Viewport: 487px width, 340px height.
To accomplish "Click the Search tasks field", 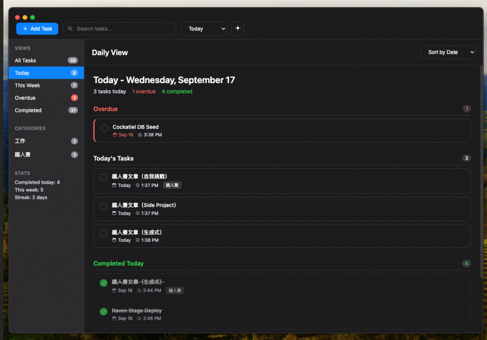I will pyautogui.click(x=119, y=28).
